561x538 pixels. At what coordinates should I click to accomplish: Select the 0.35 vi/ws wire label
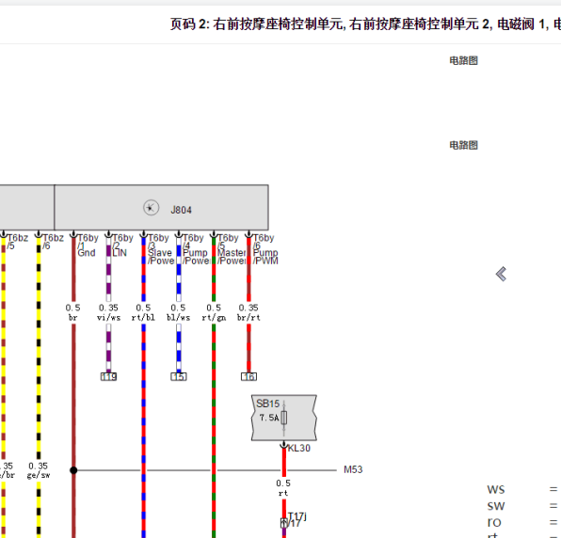coord(108,312)
